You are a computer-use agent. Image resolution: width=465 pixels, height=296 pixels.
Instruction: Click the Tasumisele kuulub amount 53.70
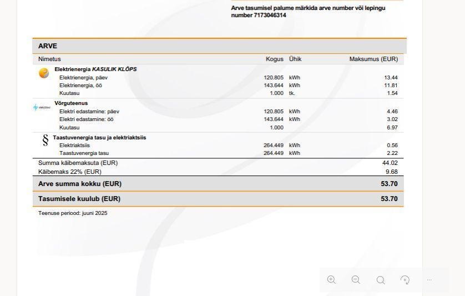click(x=389, y=199)
